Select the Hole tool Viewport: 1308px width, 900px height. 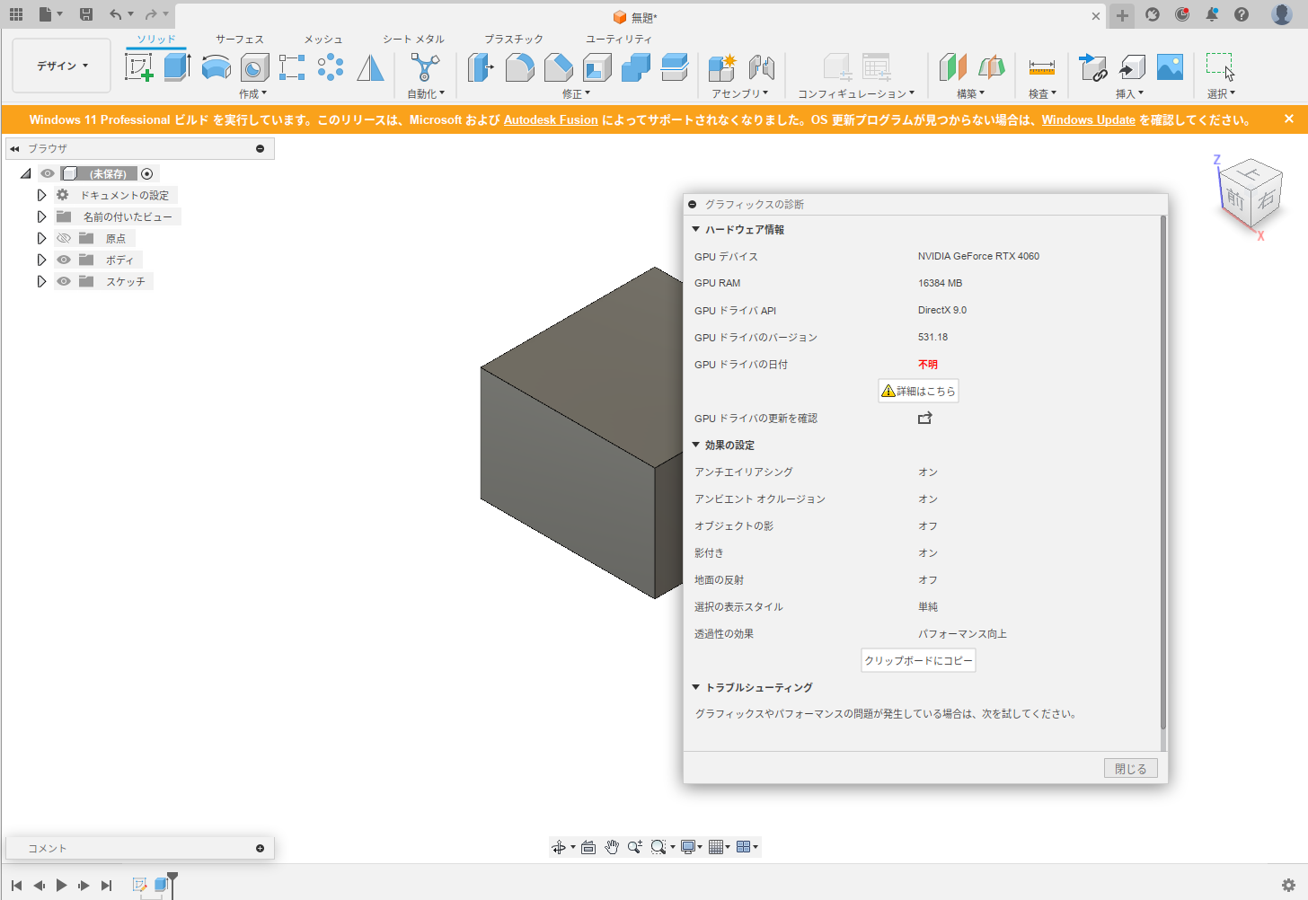click(x=255, y=67)
